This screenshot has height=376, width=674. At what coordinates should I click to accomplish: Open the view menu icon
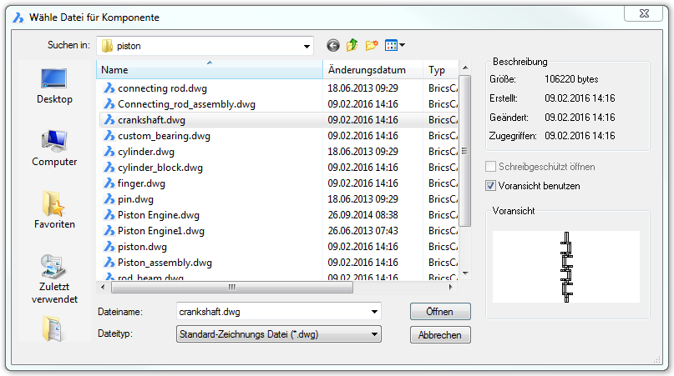tap(394, 45)
